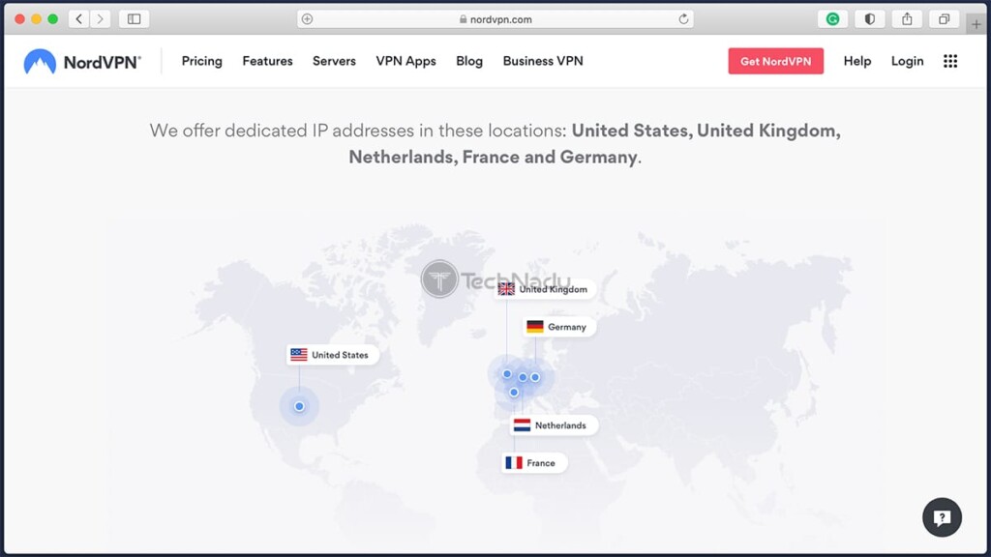Click the UK flag icon

tap(506, 289)
